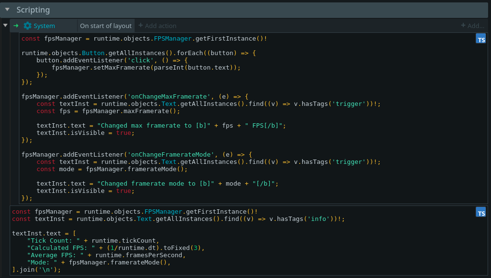This screenshot has height=278, width=491.
Task: Click the 'textInst.text = [' line
Action: pos(44,234)
